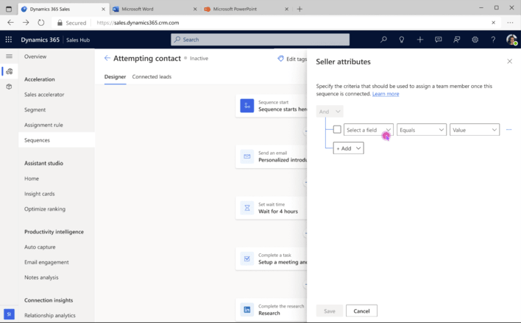Click the browser back arrow
This screenshot has width=521, height=323.
(x=10, y=23)
